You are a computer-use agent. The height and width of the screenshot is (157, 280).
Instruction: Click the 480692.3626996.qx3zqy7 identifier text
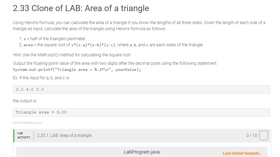pyautogui.click(x=28, y=123)
